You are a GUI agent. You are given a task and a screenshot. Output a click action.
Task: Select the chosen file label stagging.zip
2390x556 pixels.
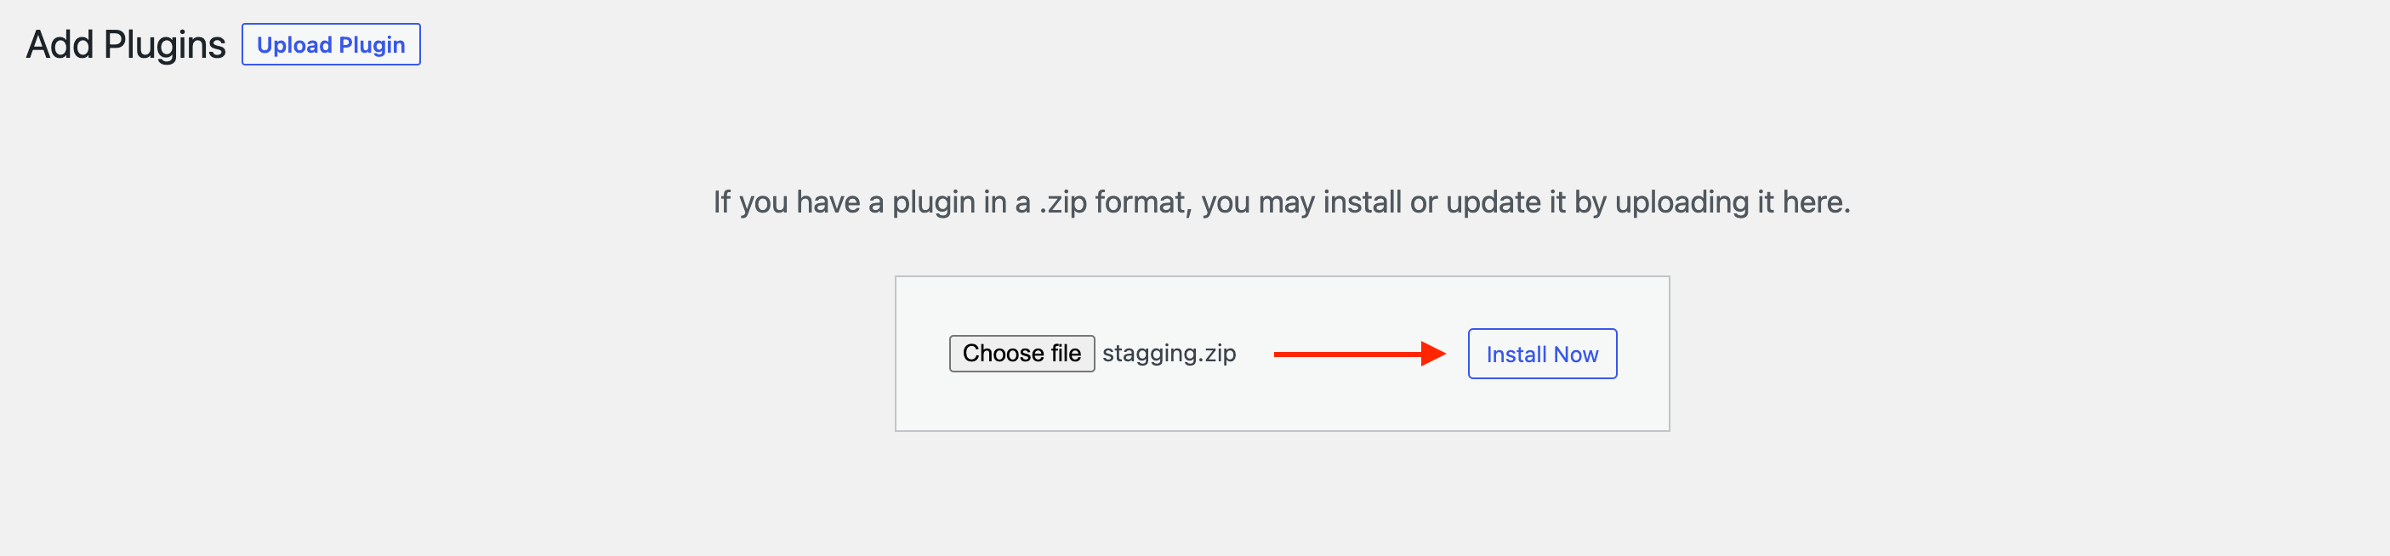point(1168,353)
